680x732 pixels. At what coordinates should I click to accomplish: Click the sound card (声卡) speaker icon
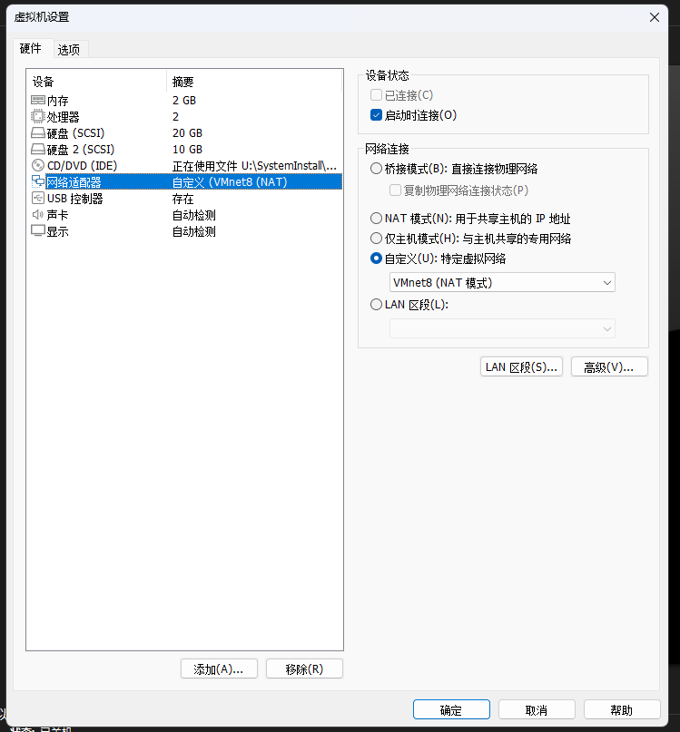point(38,215)
